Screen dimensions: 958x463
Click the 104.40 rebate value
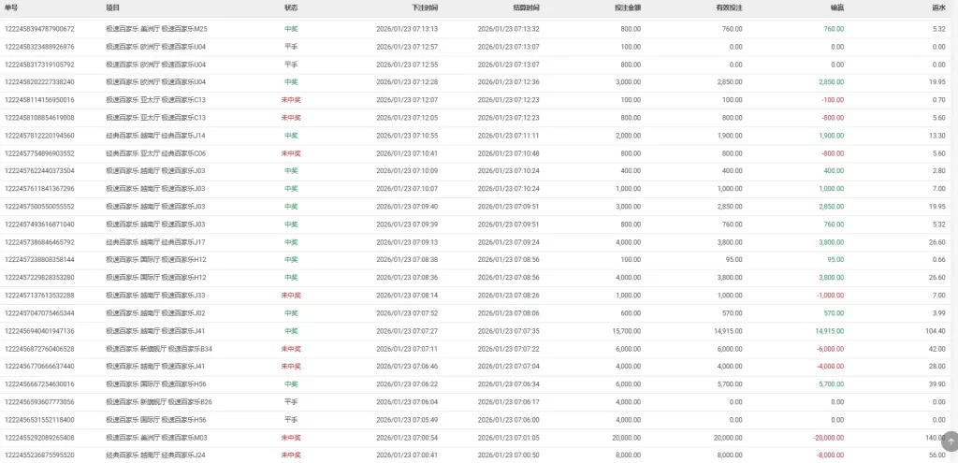934,331
